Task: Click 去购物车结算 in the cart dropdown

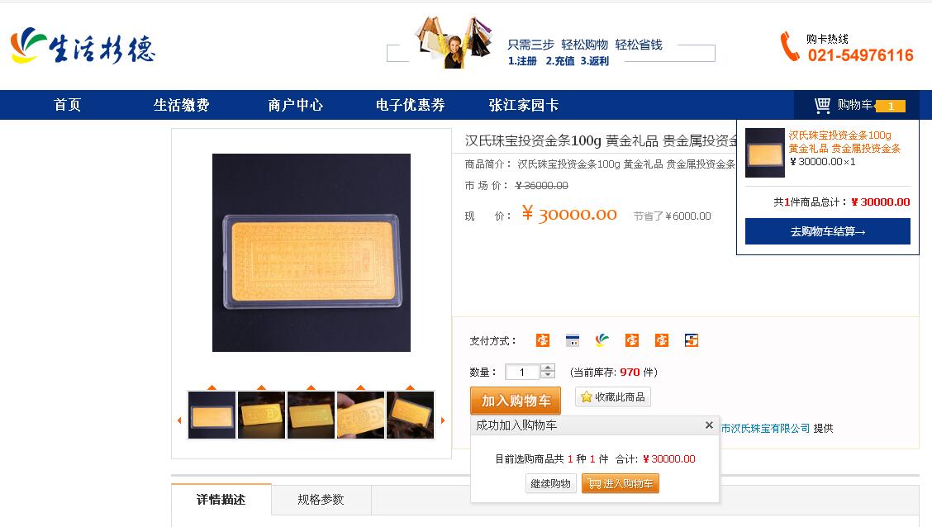Action: [827, 231]
